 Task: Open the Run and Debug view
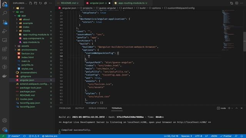[x=5, y=31]
